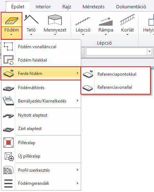Choose the Pilléralap red column footing icon
This screenshot has height=192, width=154.
pyautogui.click(x=8, y=143)
